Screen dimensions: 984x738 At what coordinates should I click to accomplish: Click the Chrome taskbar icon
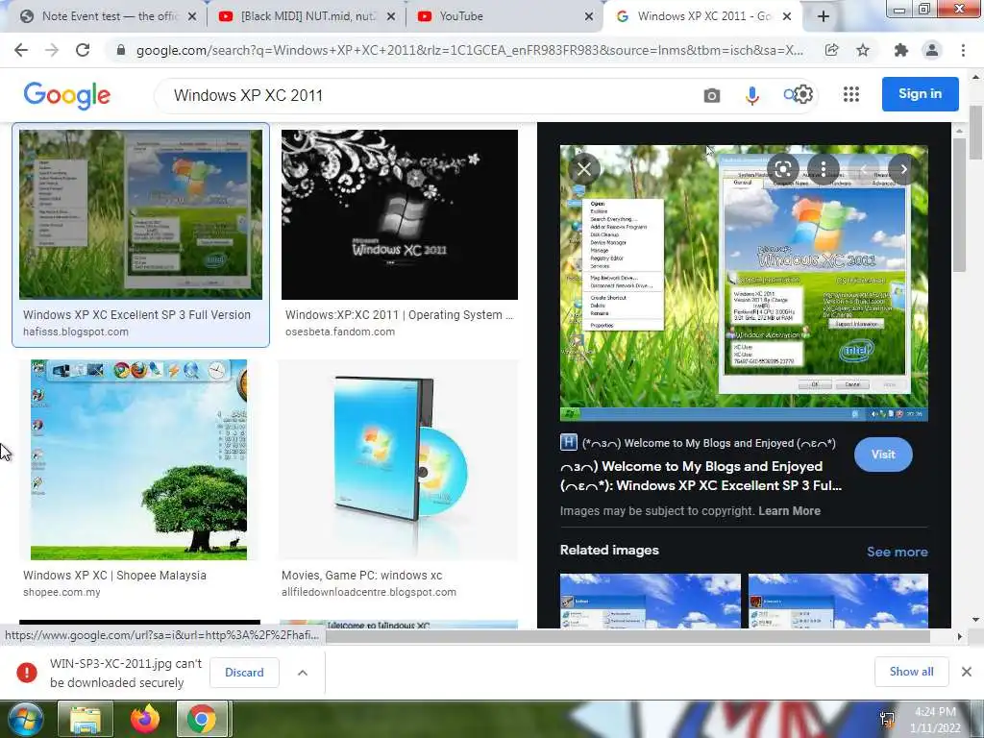202,719
